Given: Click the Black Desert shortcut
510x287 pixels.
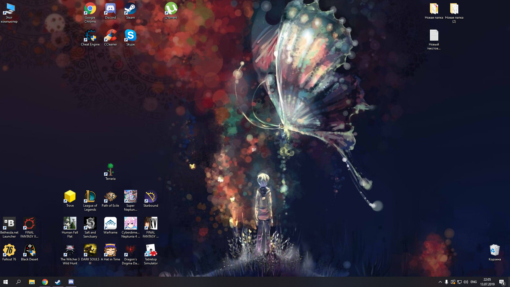Looking at the screenshot, I should click(29, 253).
